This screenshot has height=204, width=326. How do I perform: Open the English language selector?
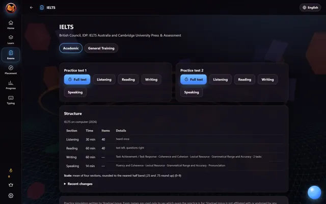pos(310,8)
